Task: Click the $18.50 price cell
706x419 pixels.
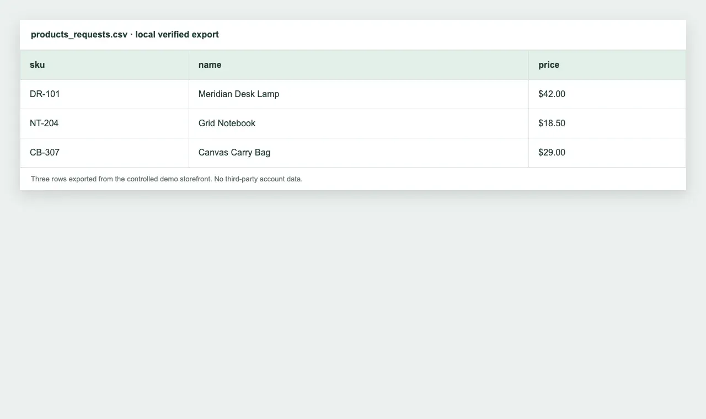Action: 607,123
